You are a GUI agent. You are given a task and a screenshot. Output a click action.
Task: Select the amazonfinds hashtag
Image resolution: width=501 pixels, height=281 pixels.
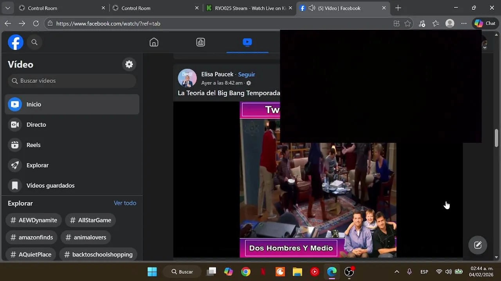tap(32, 237)
